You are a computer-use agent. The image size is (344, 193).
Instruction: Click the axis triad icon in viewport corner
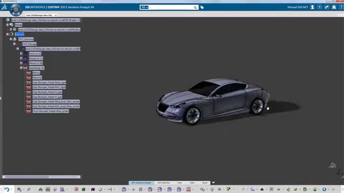click(340, 172)
